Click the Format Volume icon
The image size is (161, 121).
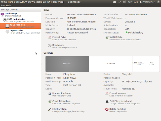click(107, 94)
